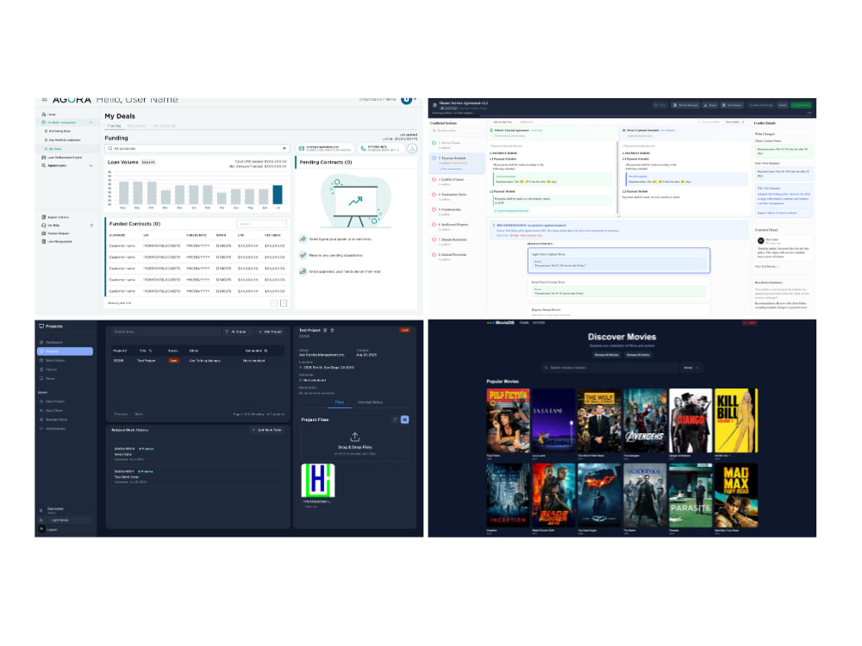Click the upload icon in the drop files area
The width and height of the screenshot is (862, 646).
tap(354, 438)
